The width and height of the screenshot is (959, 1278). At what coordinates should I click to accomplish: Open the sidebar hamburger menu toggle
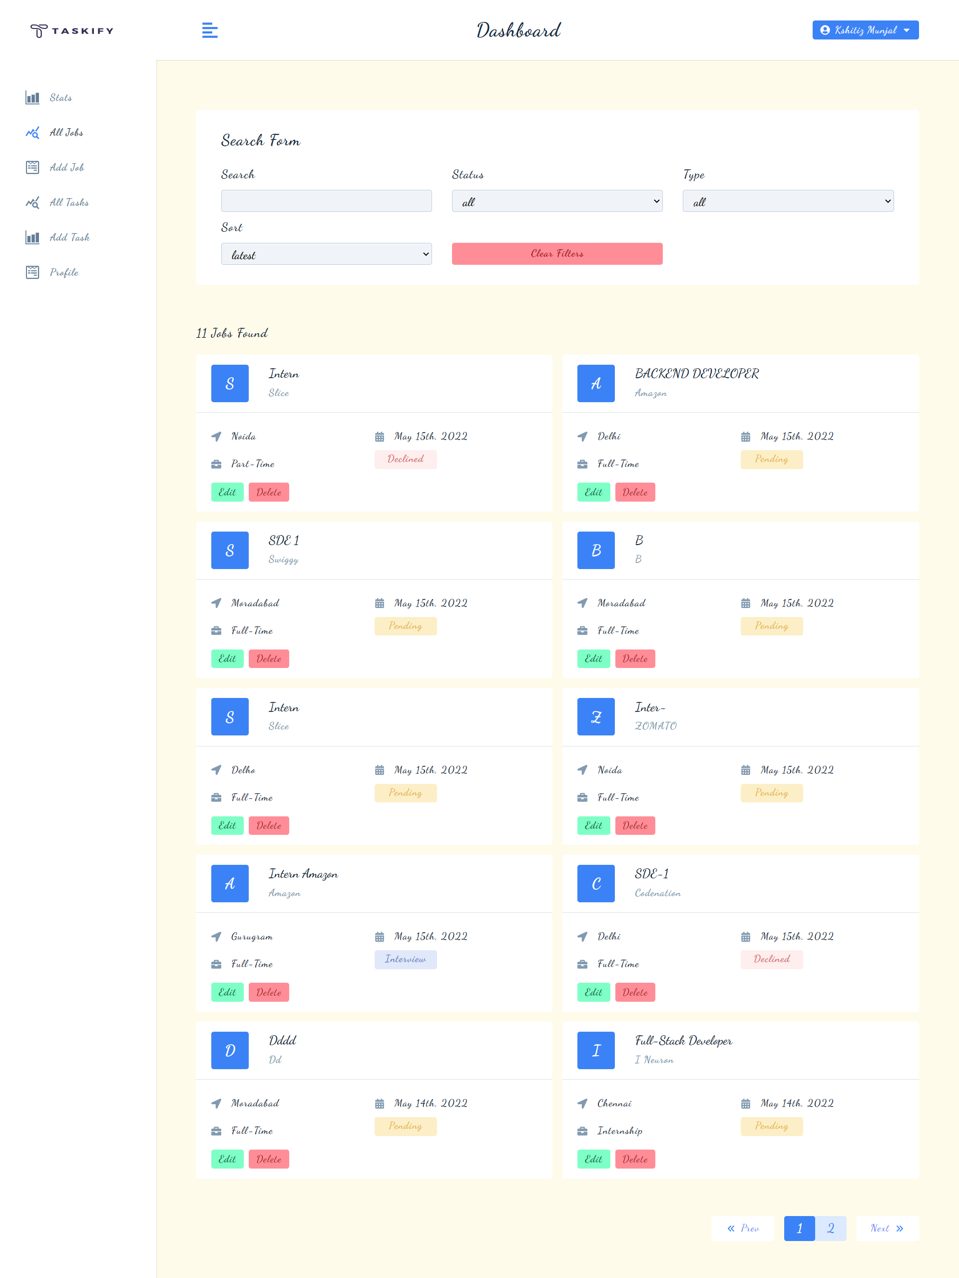coord(210,30)
